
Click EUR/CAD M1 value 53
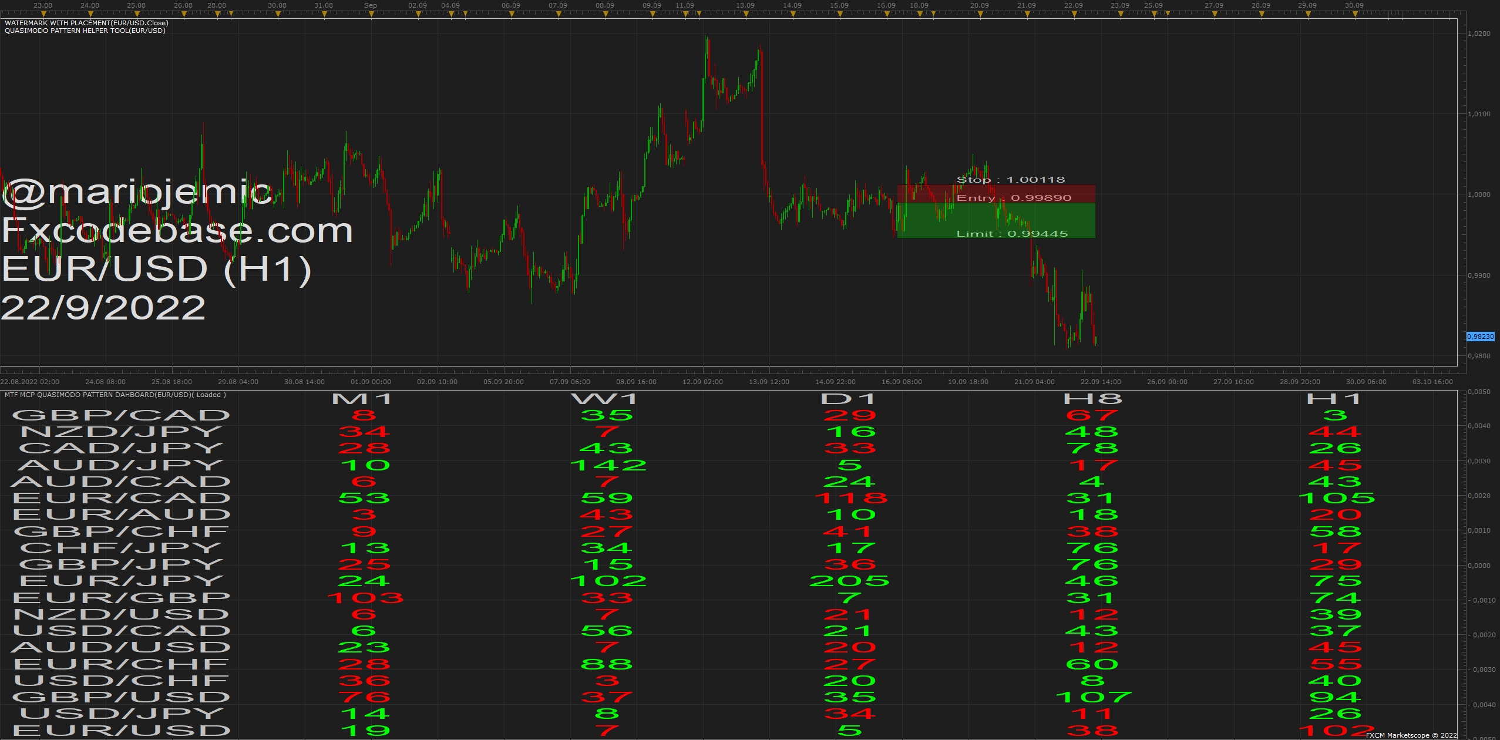point(364,498)
